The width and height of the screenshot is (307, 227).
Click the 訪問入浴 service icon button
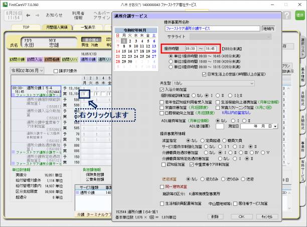[x=35, y=59]
